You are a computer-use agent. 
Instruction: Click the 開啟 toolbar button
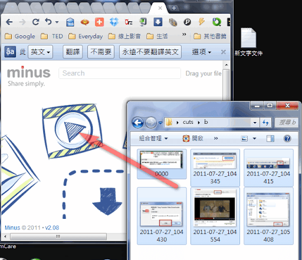[193, 139]
